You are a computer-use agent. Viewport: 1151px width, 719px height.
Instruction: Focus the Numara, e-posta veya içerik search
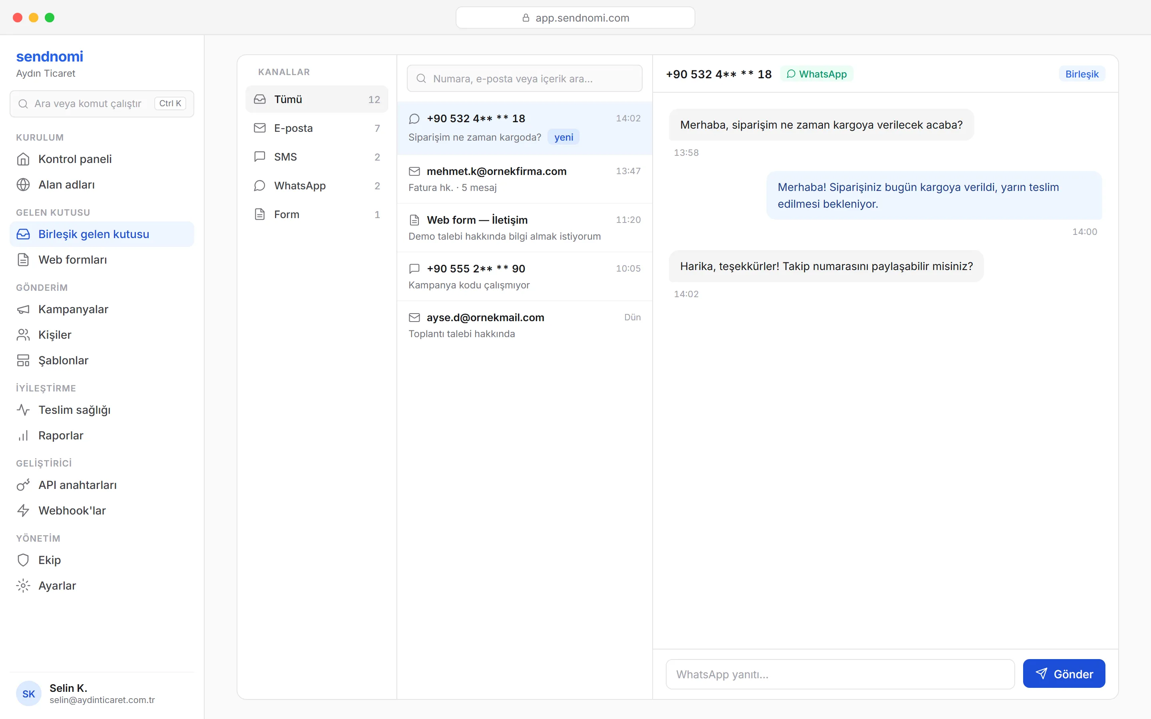click(525, 78)
